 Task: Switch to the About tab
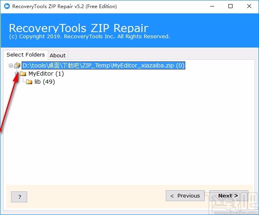pos(58,55)
